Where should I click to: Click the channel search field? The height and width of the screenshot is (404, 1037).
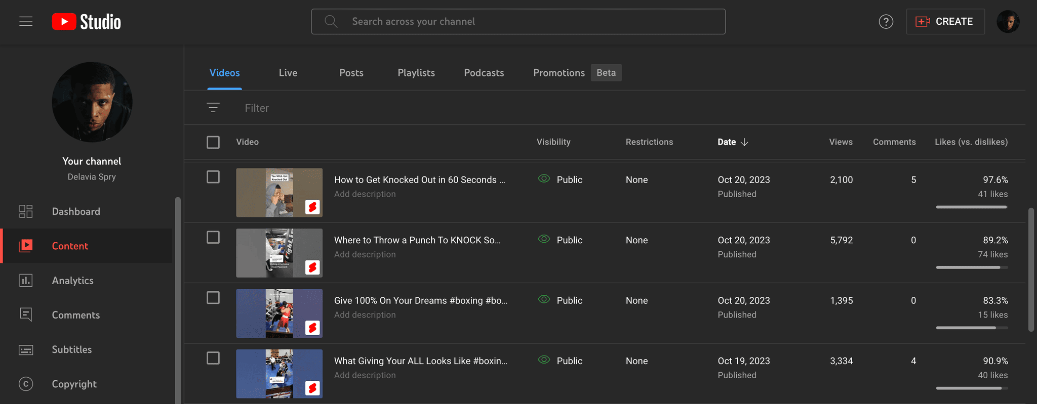[x=518, y=22]
